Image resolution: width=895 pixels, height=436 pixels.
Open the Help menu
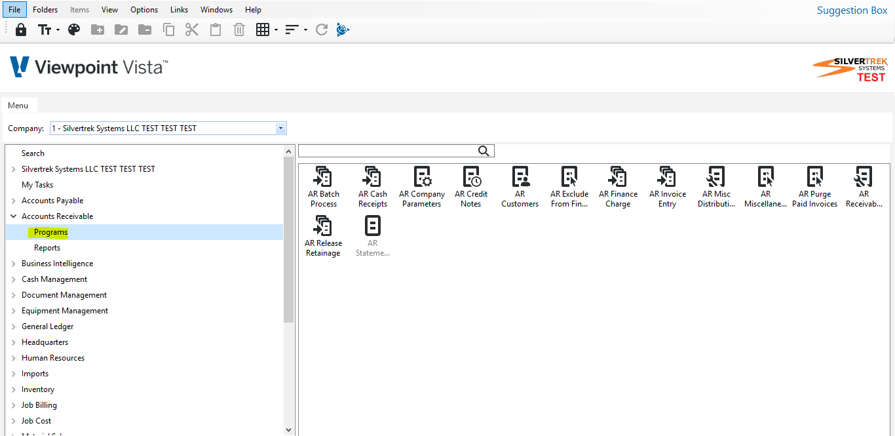click(253, 10)
